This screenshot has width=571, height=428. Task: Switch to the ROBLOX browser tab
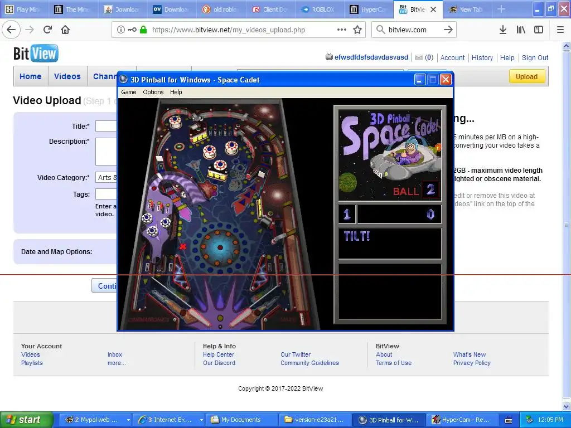[319, 9]
